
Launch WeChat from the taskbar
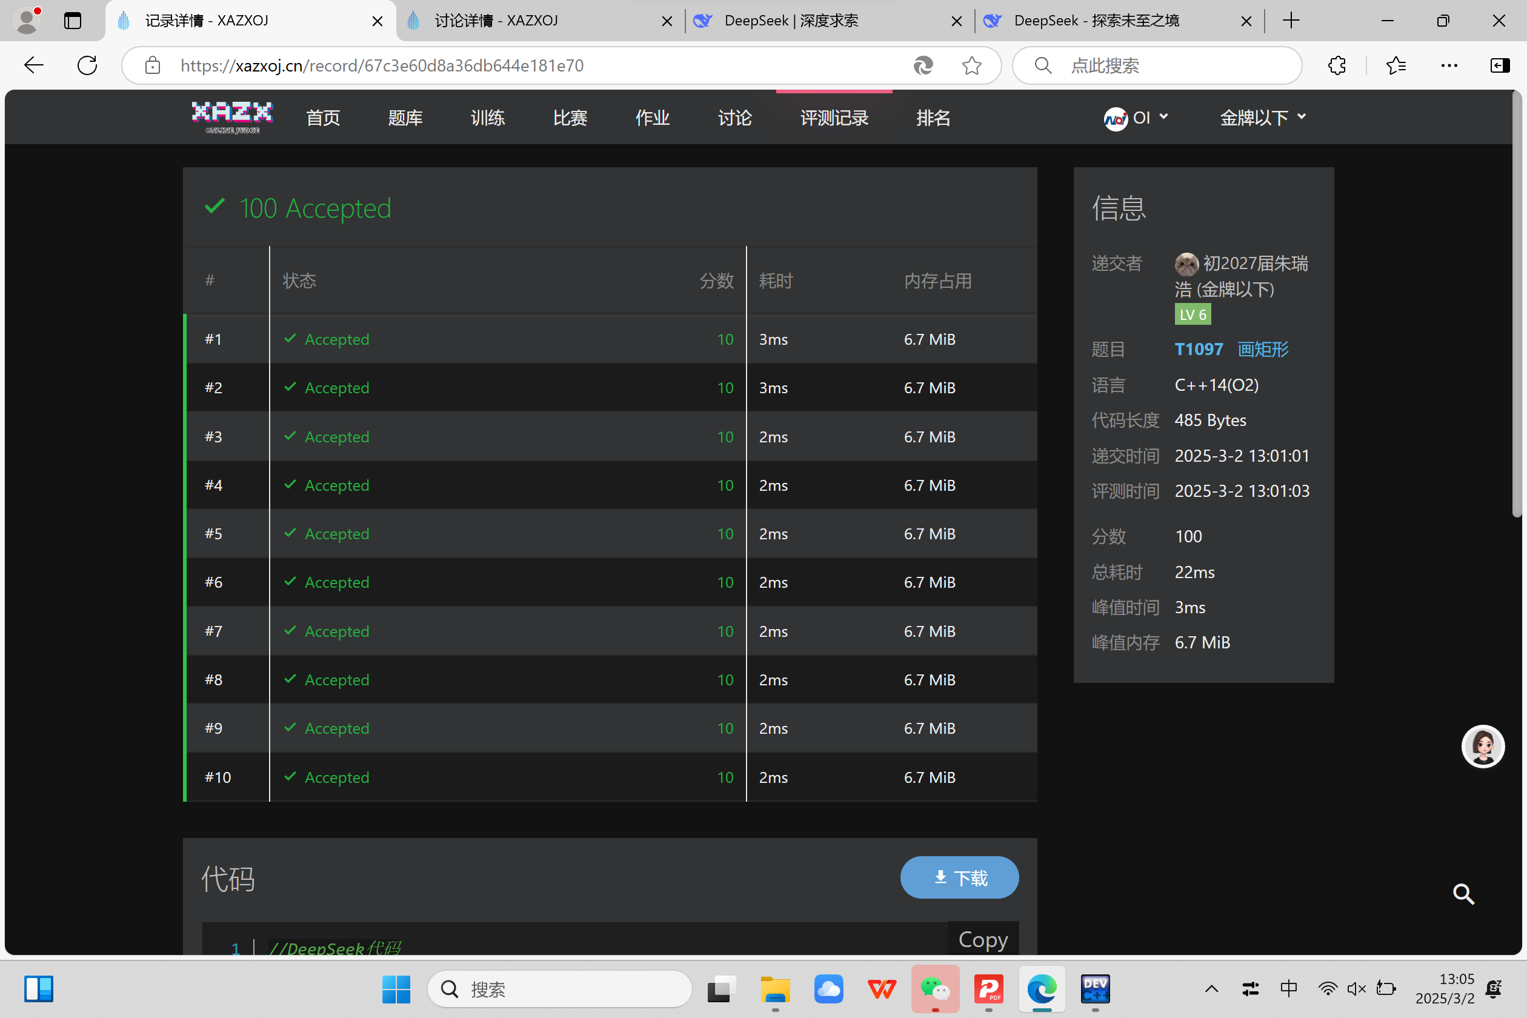click(935, 989)
